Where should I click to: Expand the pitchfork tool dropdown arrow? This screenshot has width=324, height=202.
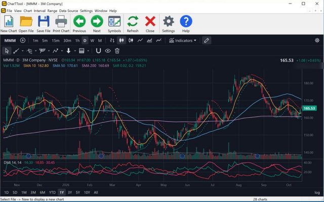pos(35,51)
